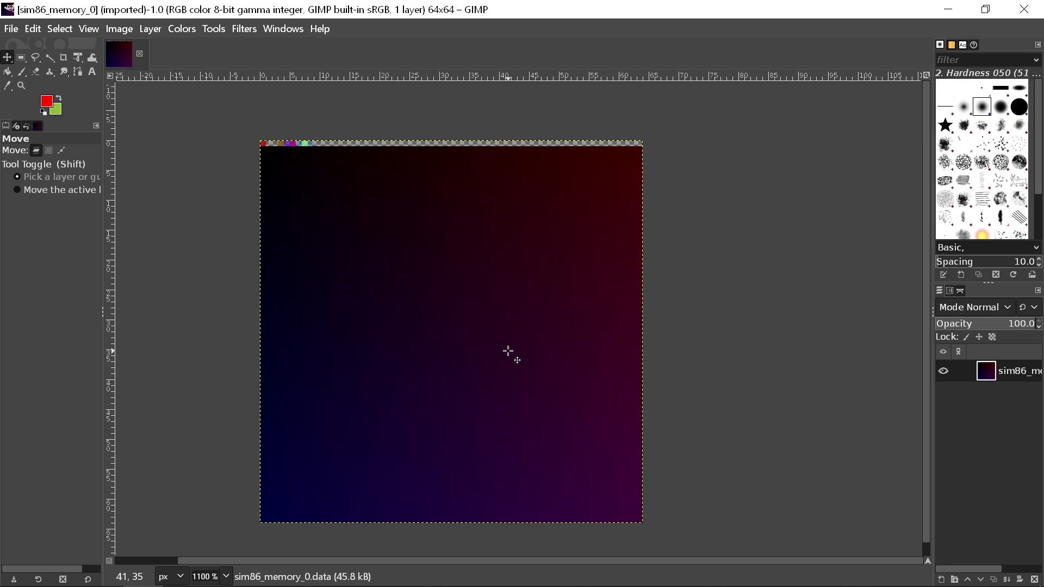Select the 'Move the active layer' option
1044x587 pixels.
pos(18,190)
